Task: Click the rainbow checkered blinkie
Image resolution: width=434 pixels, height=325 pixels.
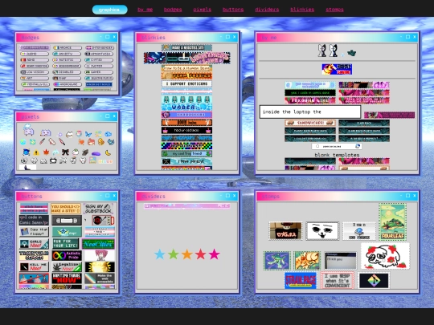Action: pos(186,145)
